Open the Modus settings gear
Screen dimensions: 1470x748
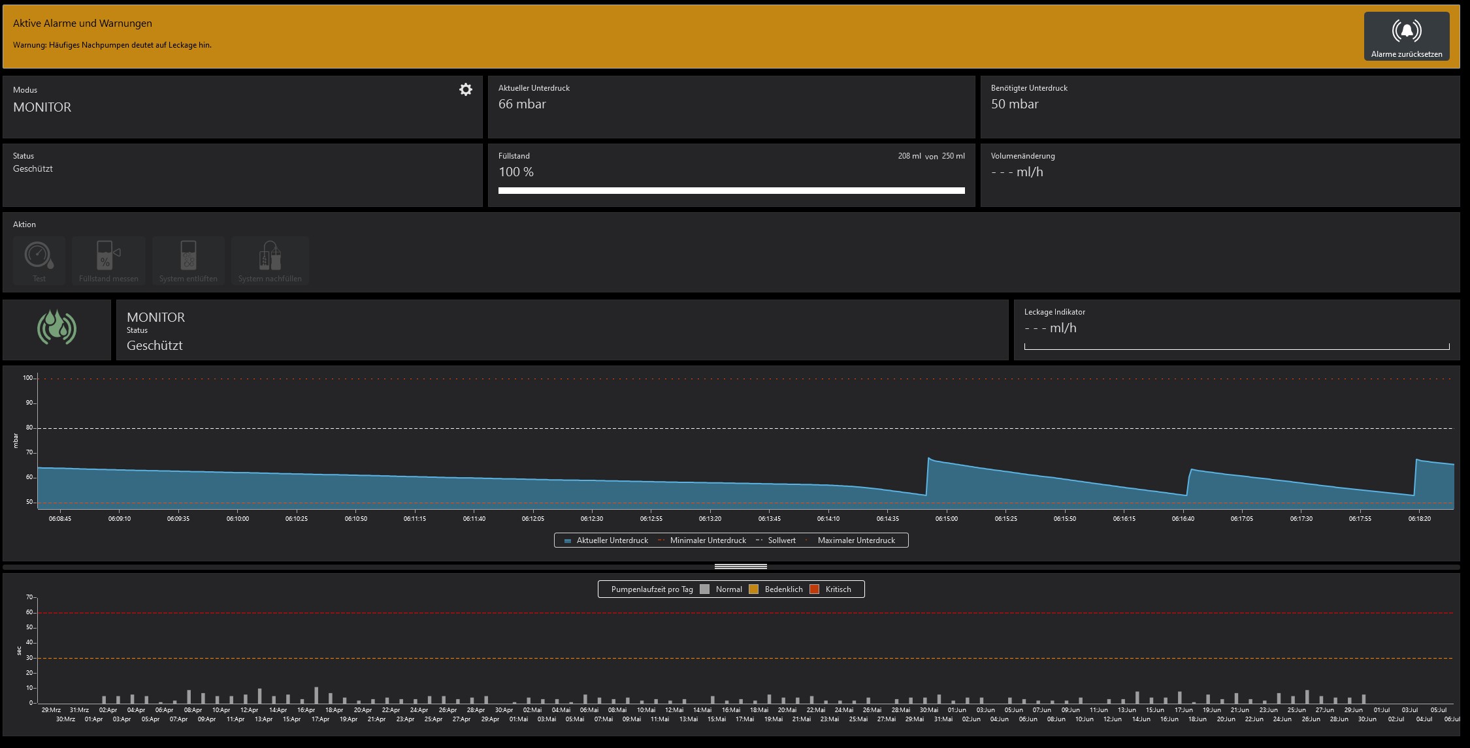[x=465, y=90]
